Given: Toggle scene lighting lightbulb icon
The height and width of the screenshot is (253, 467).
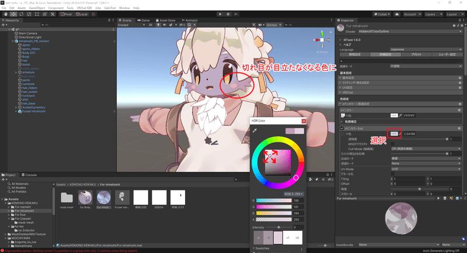Looking at the screenshot, I should 158,25.
